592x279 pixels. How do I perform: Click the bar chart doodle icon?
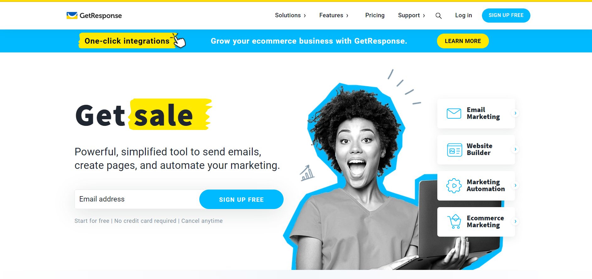[307, 173]
